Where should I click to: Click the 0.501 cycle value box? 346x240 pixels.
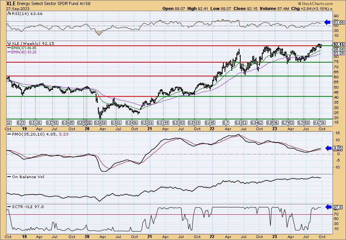(x=116, y=122)
